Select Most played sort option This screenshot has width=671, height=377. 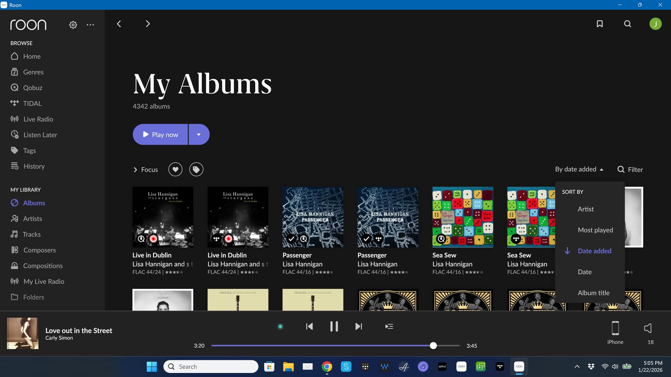pos(595,230)
